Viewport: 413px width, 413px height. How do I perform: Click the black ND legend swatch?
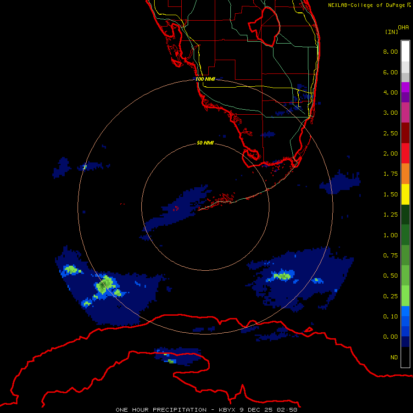click(x=405, y=357)
